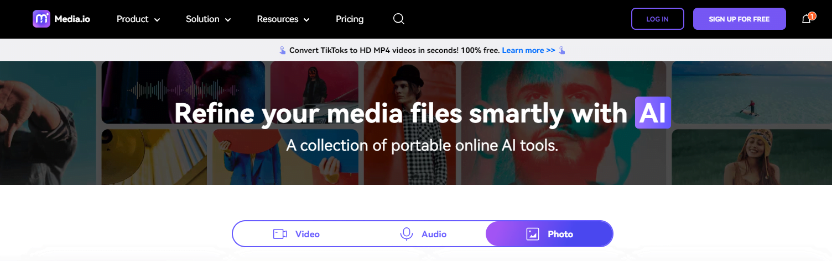Image resolution: width=832 pixels, height=261 pixels.
Task: Click the paddleboarder on sea thumbnail
Action: [752, 92]
